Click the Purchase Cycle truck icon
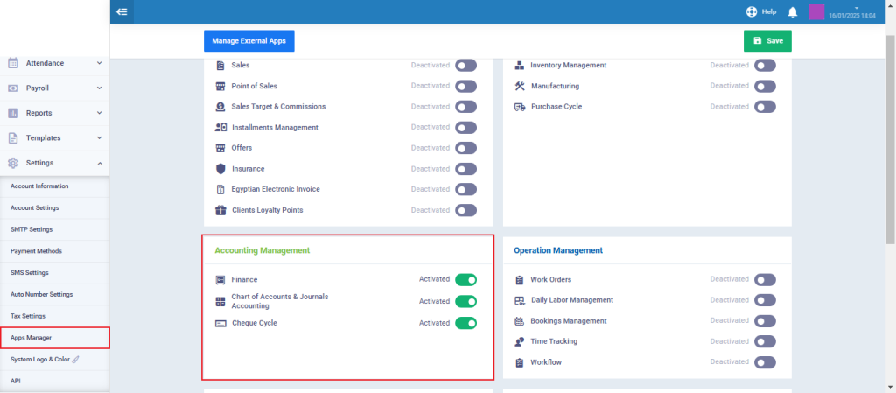896x393 pixels. point(520,107)
